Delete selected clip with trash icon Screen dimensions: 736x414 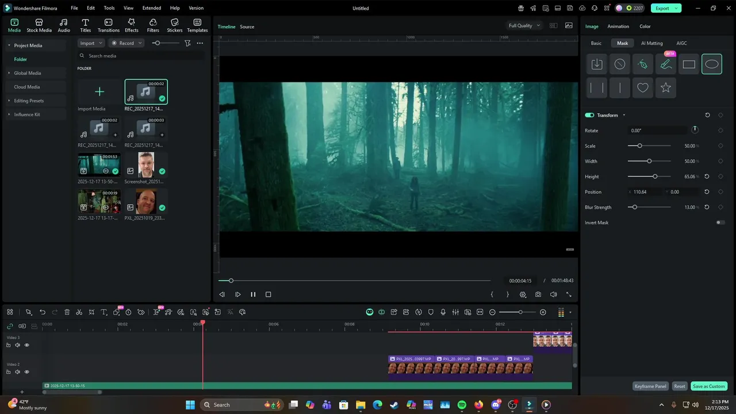point(67,312)
